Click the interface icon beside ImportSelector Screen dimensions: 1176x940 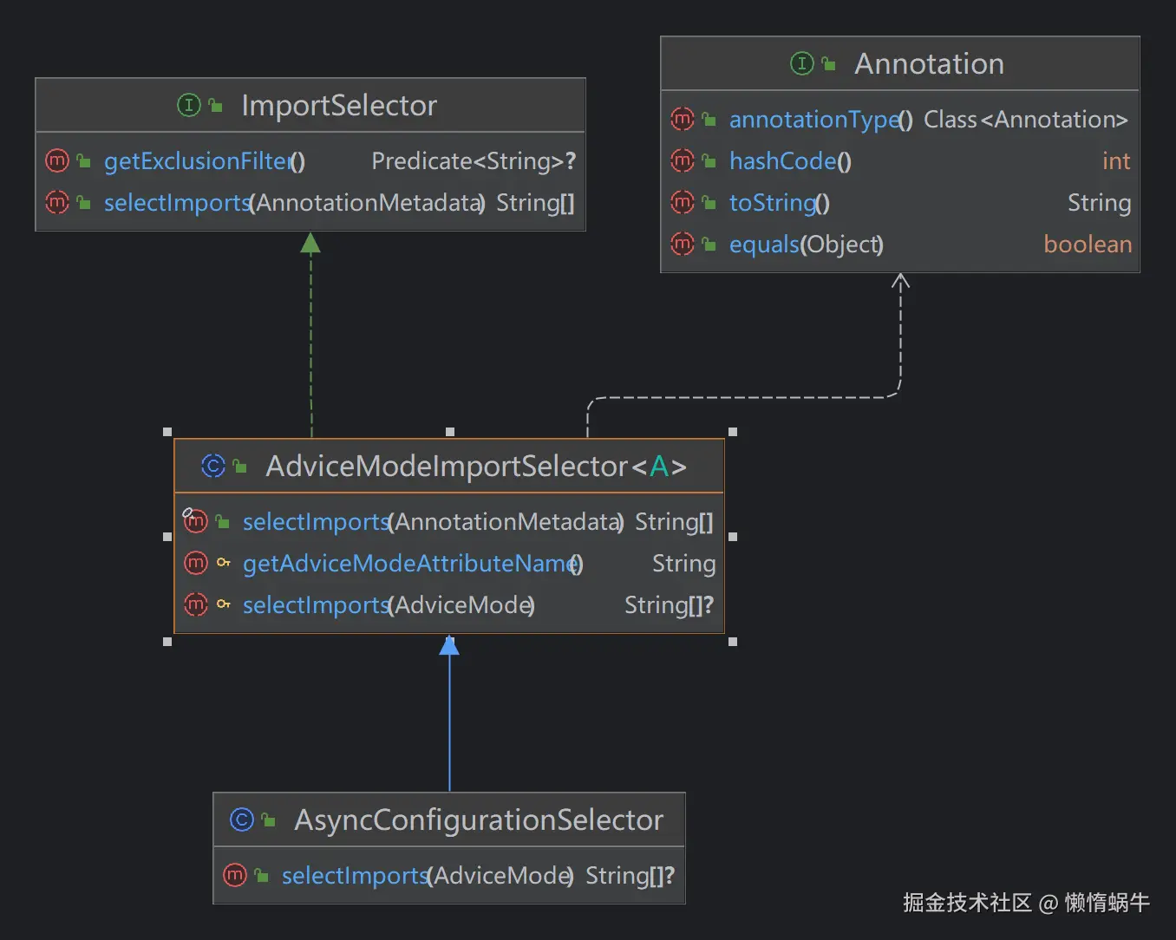pos(189,105)
